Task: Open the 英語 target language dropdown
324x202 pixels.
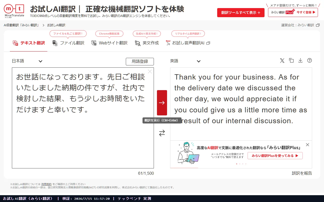Action: [x=185, y=61]
